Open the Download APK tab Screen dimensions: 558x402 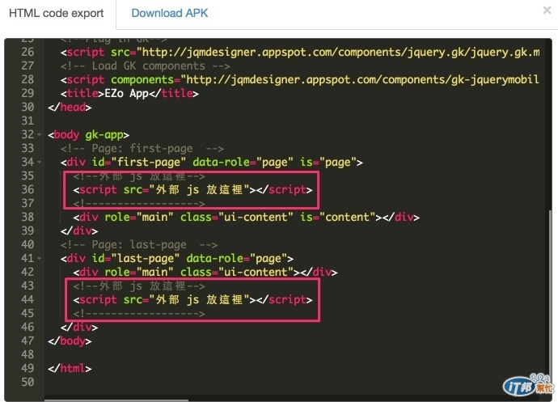[169, 13]
